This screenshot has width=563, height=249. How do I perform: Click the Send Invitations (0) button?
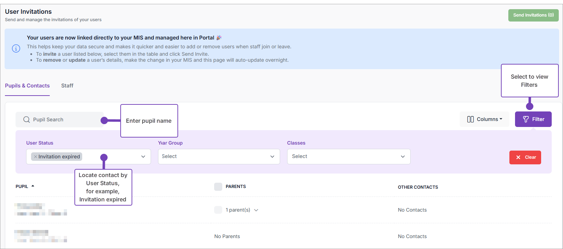tap(533, 15)
